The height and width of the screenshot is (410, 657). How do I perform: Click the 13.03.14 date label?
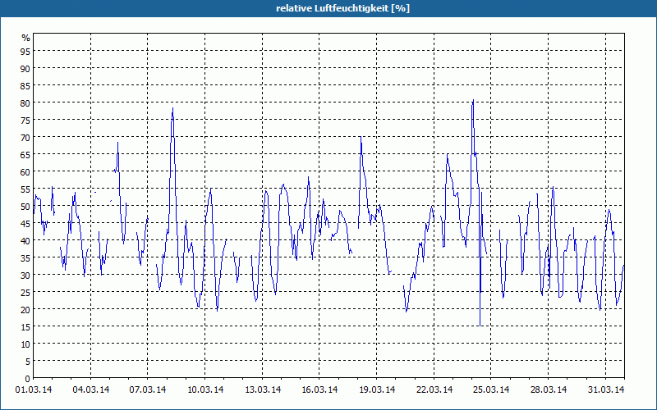coord(263,389)
